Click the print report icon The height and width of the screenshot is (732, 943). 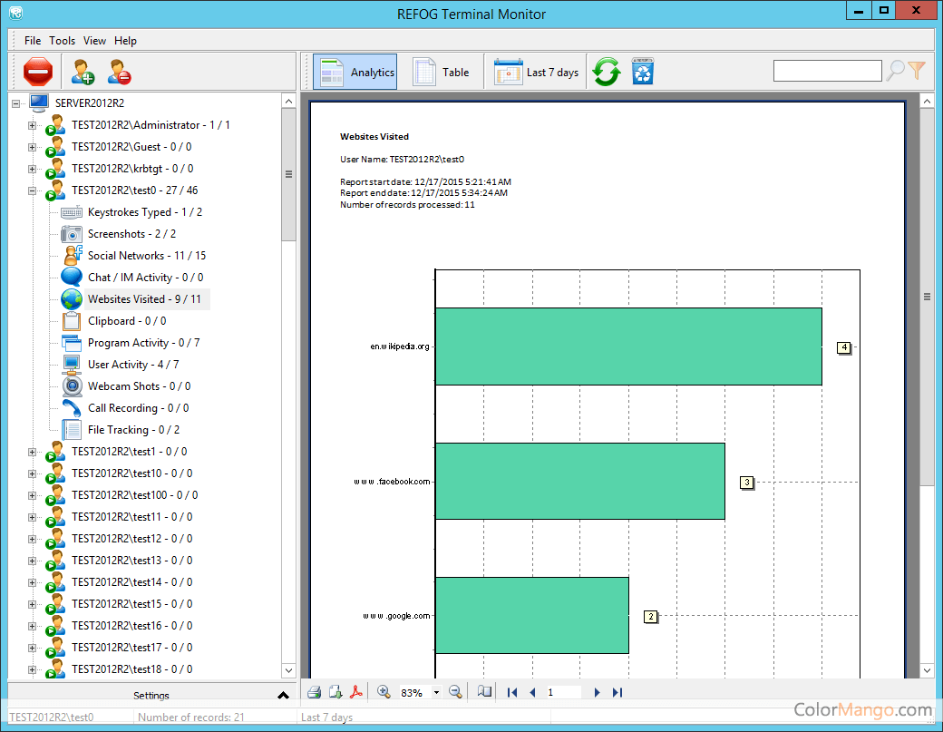tap(314, 692)
